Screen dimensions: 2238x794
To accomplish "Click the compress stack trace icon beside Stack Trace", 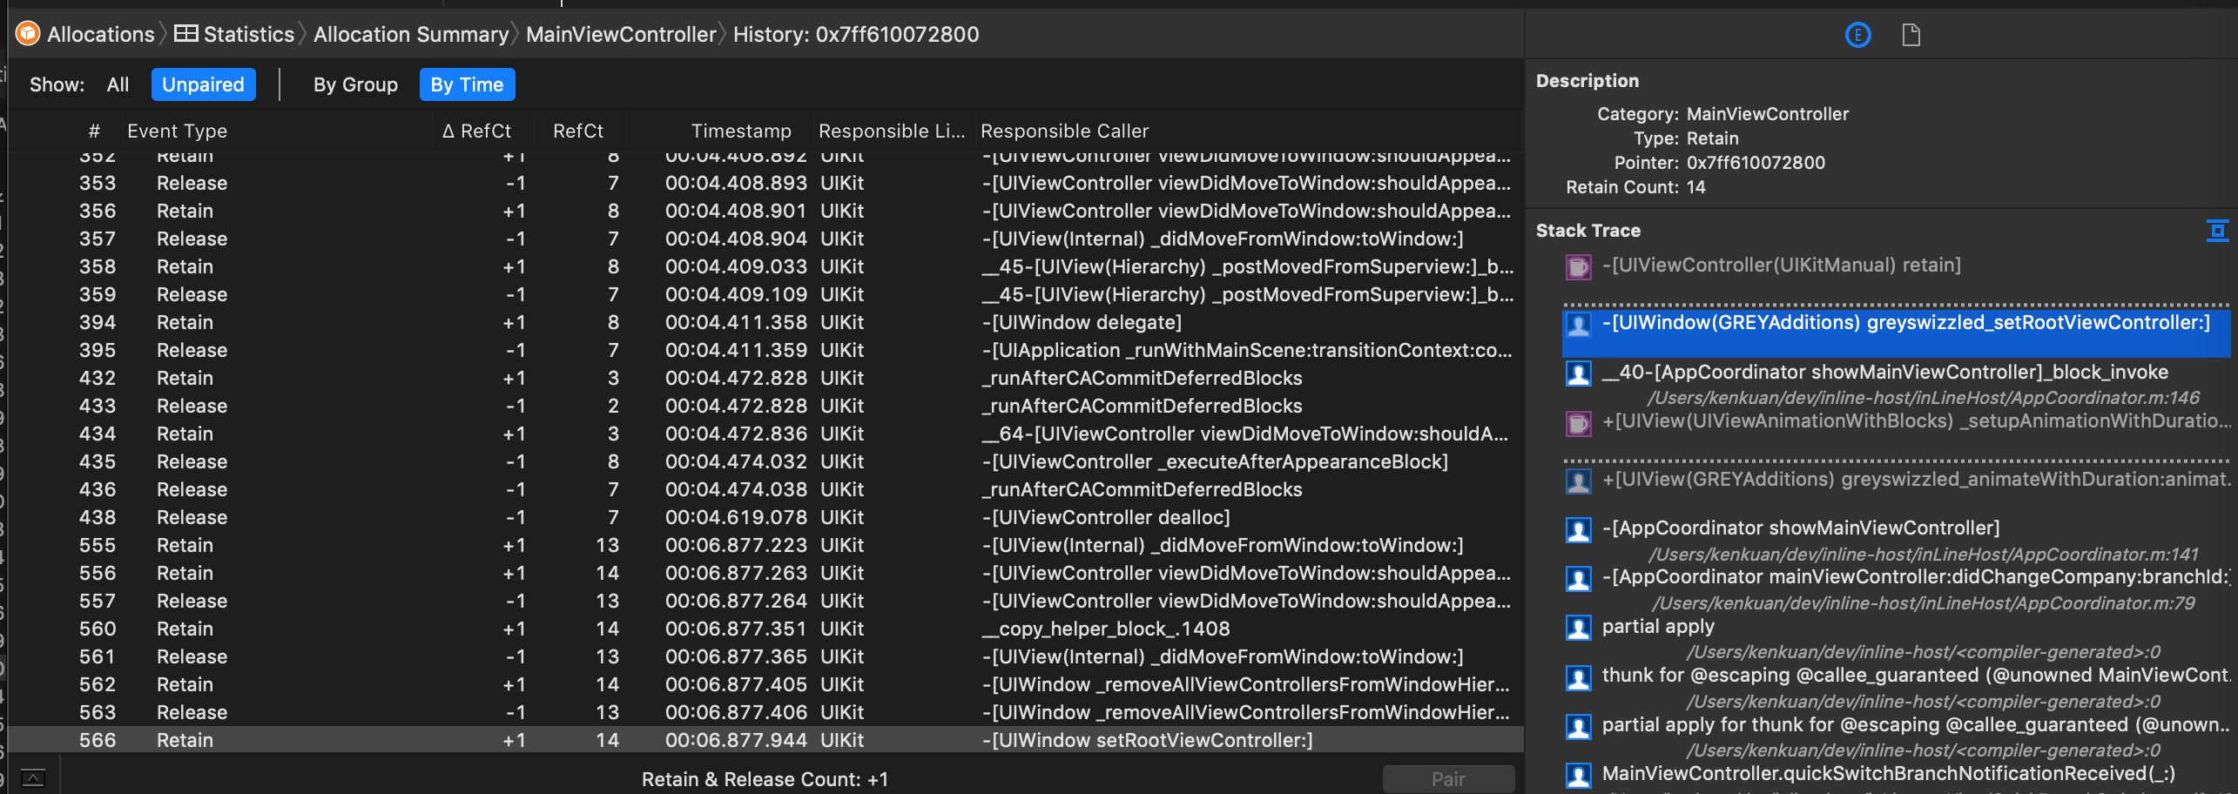I will [x=2219, y=230].
